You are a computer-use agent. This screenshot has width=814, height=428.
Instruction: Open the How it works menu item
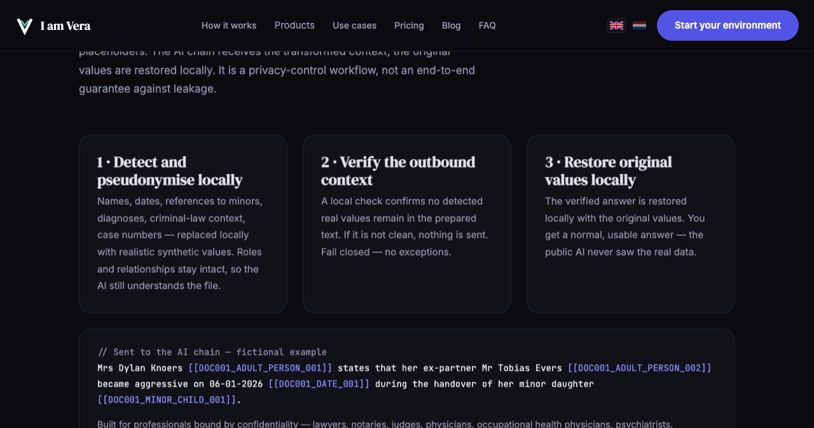(229, 25)
